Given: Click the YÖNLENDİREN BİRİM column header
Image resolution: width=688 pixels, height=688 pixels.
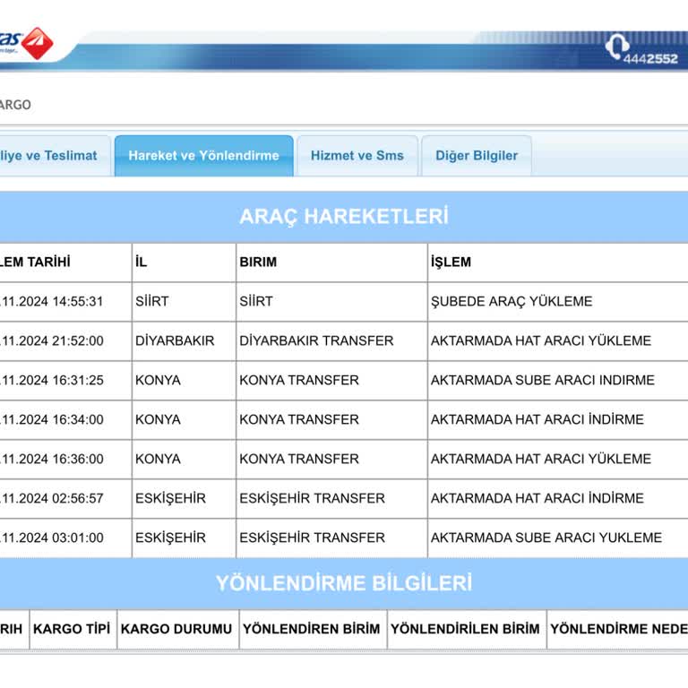Looking at the screenshot, I should [x=313, y=629].
